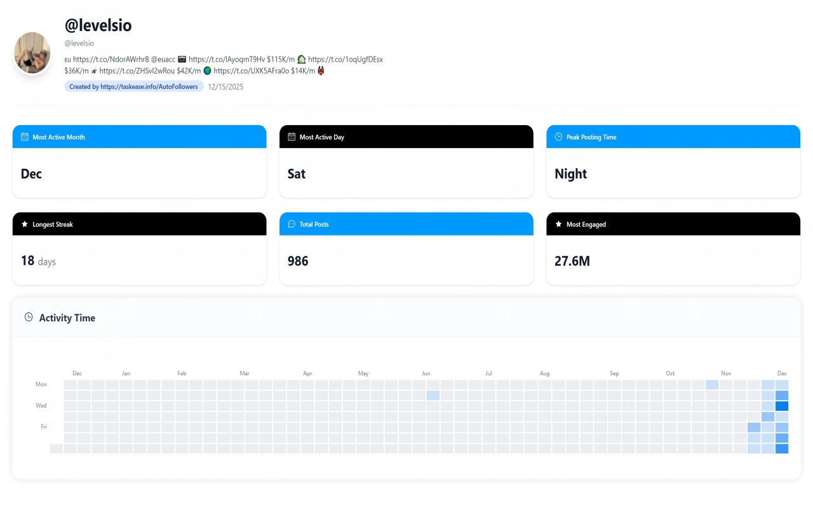Click the @euacc mention in the bio
The image size is (813, 508).
click(163, 59)
